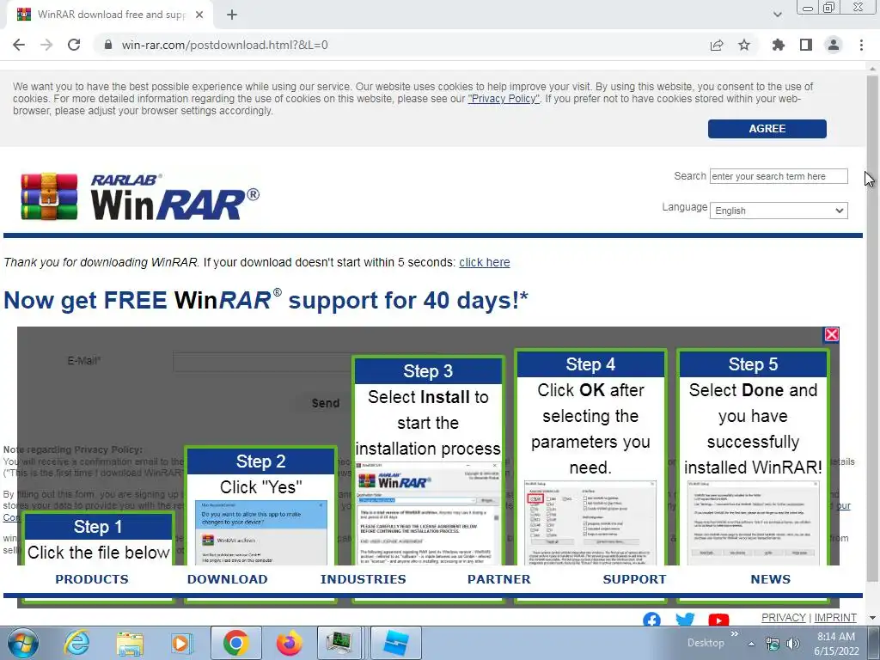
Task: Click the browser forward arrow
Action: pos(46,45)
